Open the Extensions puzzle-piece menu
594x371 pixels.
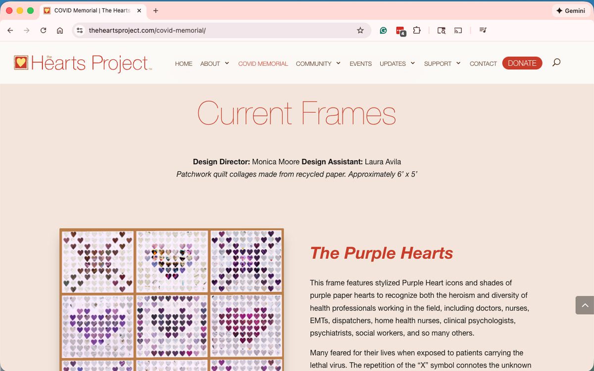coord(417,30)
